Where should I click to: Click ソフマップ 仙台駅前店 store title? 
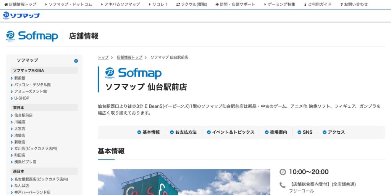[x=146, y=87]
